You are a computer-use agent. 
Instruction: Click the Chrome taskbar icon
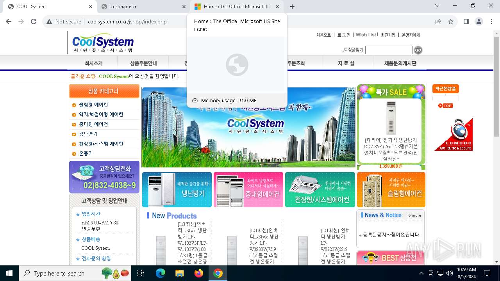[x=218, y=273]
